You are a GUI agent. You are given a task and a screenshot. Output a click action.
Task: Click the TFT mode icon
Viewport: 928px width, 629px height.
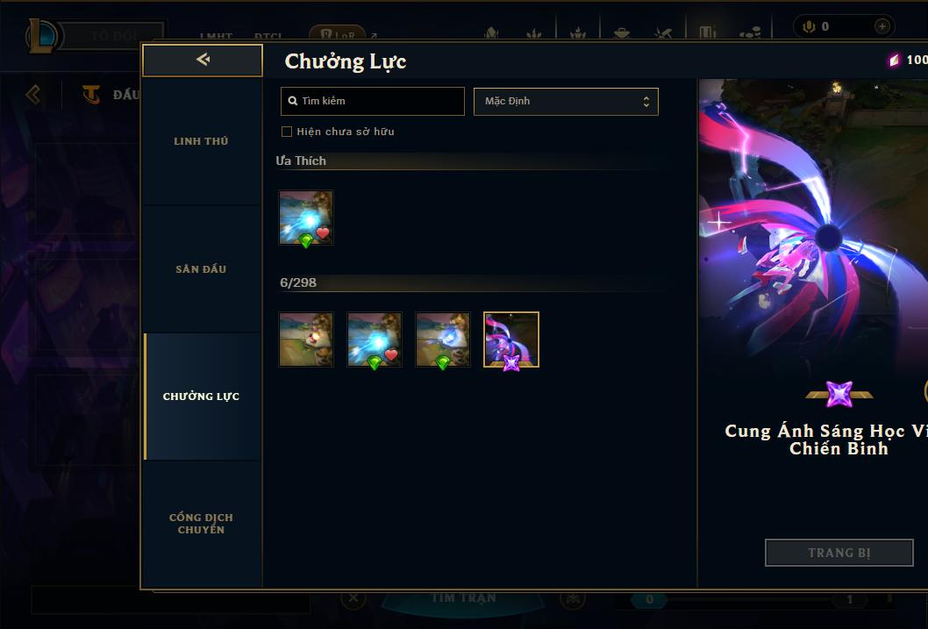coord(91,94)
